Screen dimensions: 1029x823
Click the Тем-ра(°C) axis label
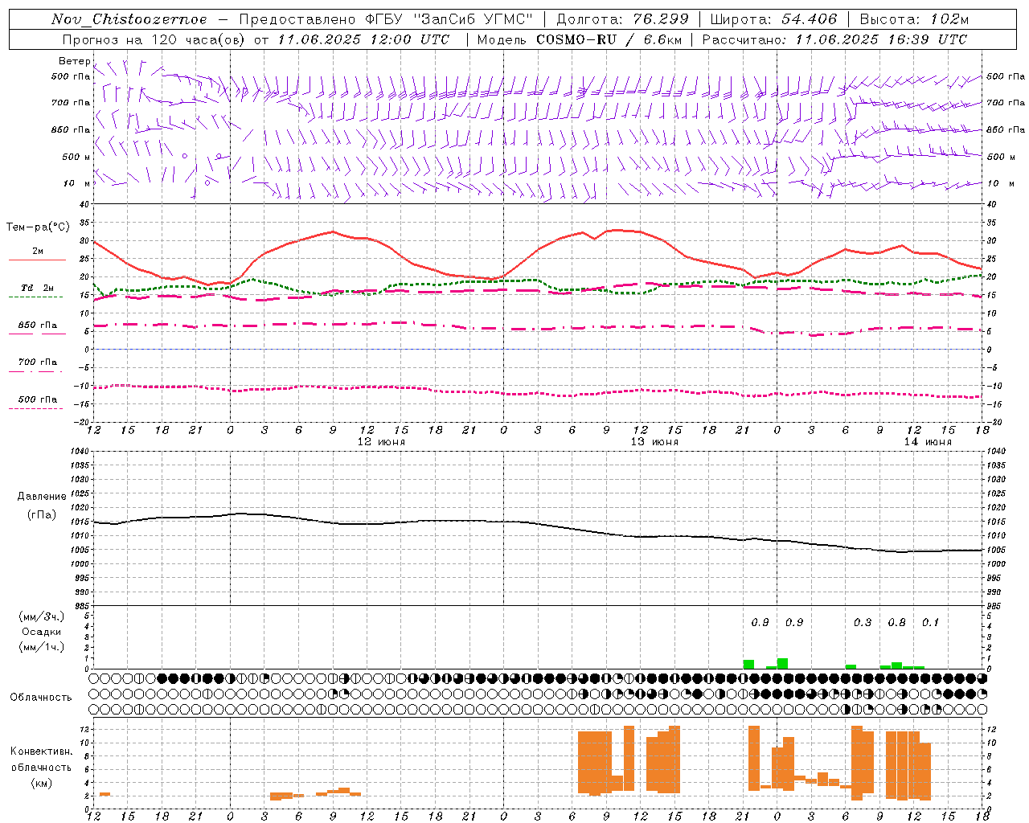(x=38, y=227)
